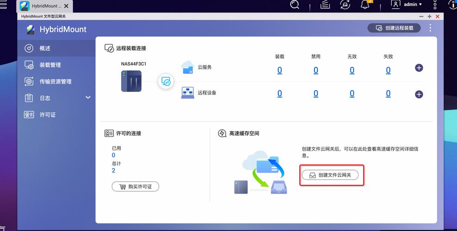Click the 云服务 cloud folder icon

point(187,67)
